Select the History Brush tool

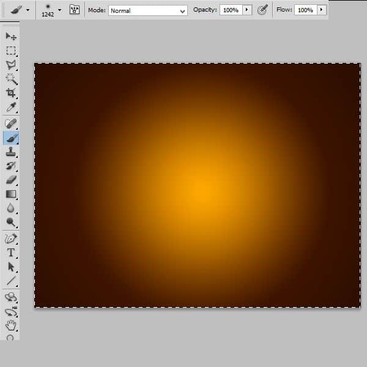(x=11, y=166)
